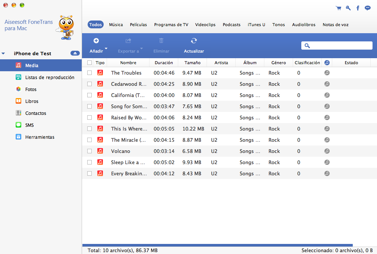377x254 pixels.
Task: Click the registration key icon
Action: click(348, 8)
